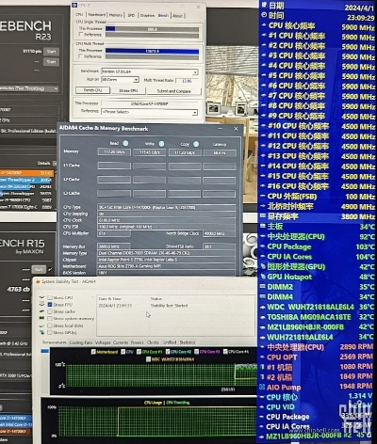Click the pencil icon next to Cinebench R15 Run
The height and width of the screenshot is (444, 377).
[x=50, y=269]
